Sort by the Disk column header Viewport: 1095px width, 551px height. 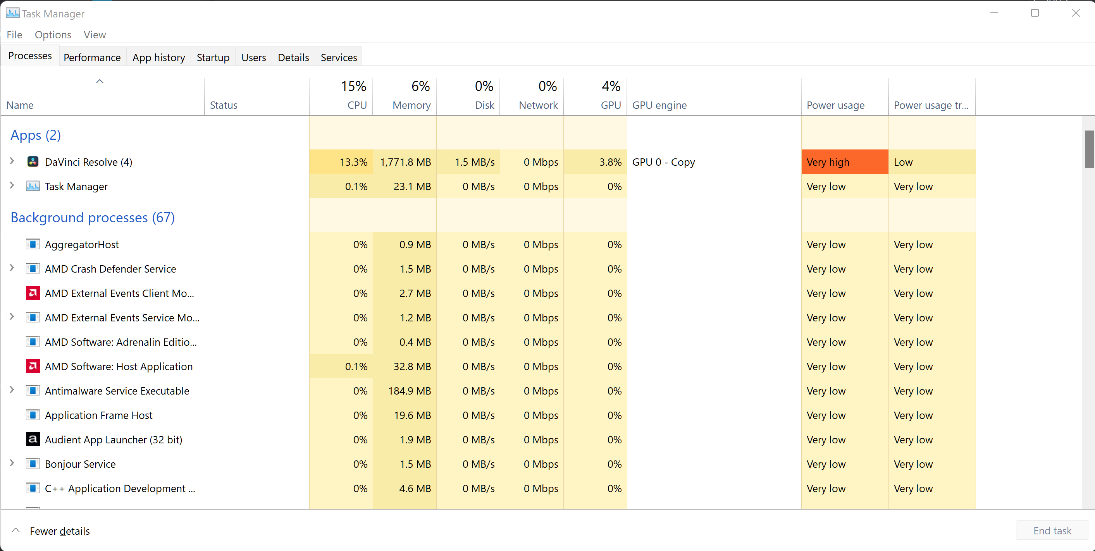click(x=468, y=96)
